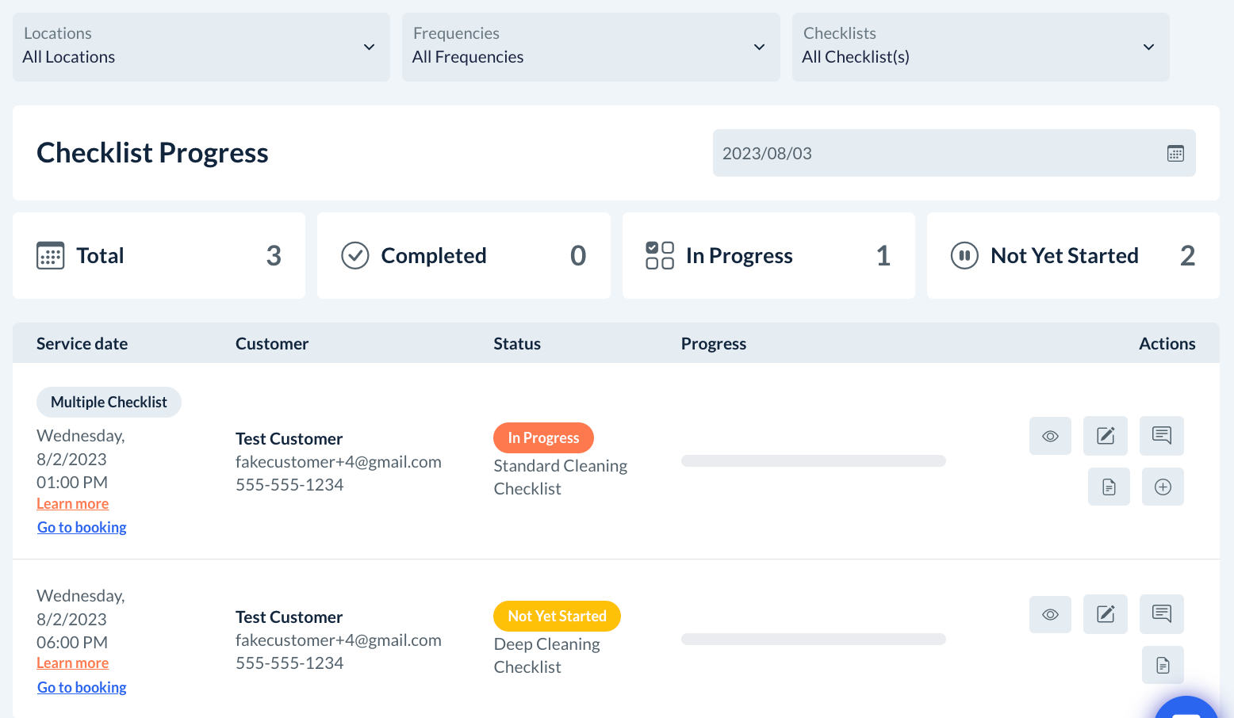Viewport: 1234px width, 718px height.
Task: Click the Progress column header
Action: tap(714, 343)
